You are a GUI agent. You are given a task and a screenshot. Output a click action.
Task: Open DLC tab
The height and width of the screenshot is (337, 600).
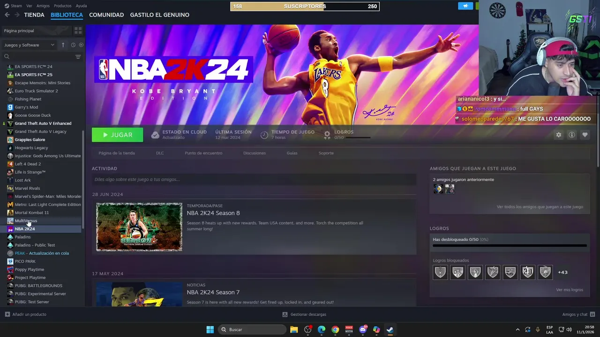pyautogui.click(x=160, y=153)
